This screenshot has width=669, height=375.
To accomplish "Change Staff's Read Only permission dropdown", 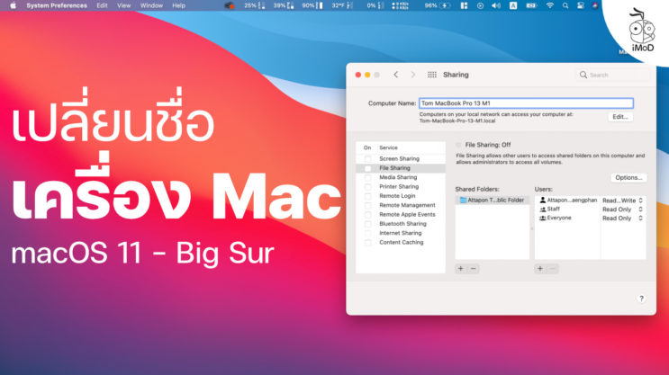I will (623, 209).
